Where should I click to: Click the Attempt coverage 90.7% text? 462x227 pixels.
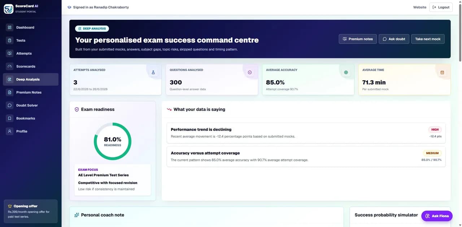pyautogui.click(x=282, y=89)
